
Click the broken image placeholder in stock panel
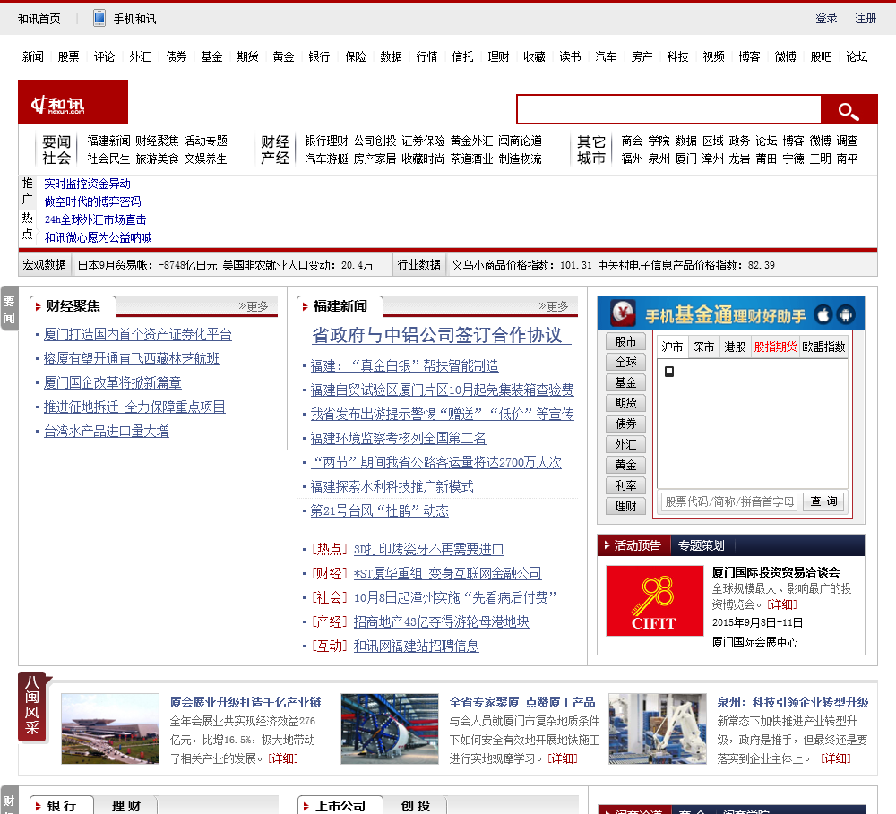(x=669, y=372)
